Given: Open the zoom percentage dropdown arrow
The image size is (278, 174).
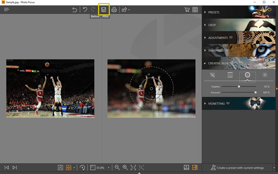Looking at the screenshot, I should coord(109,167).
